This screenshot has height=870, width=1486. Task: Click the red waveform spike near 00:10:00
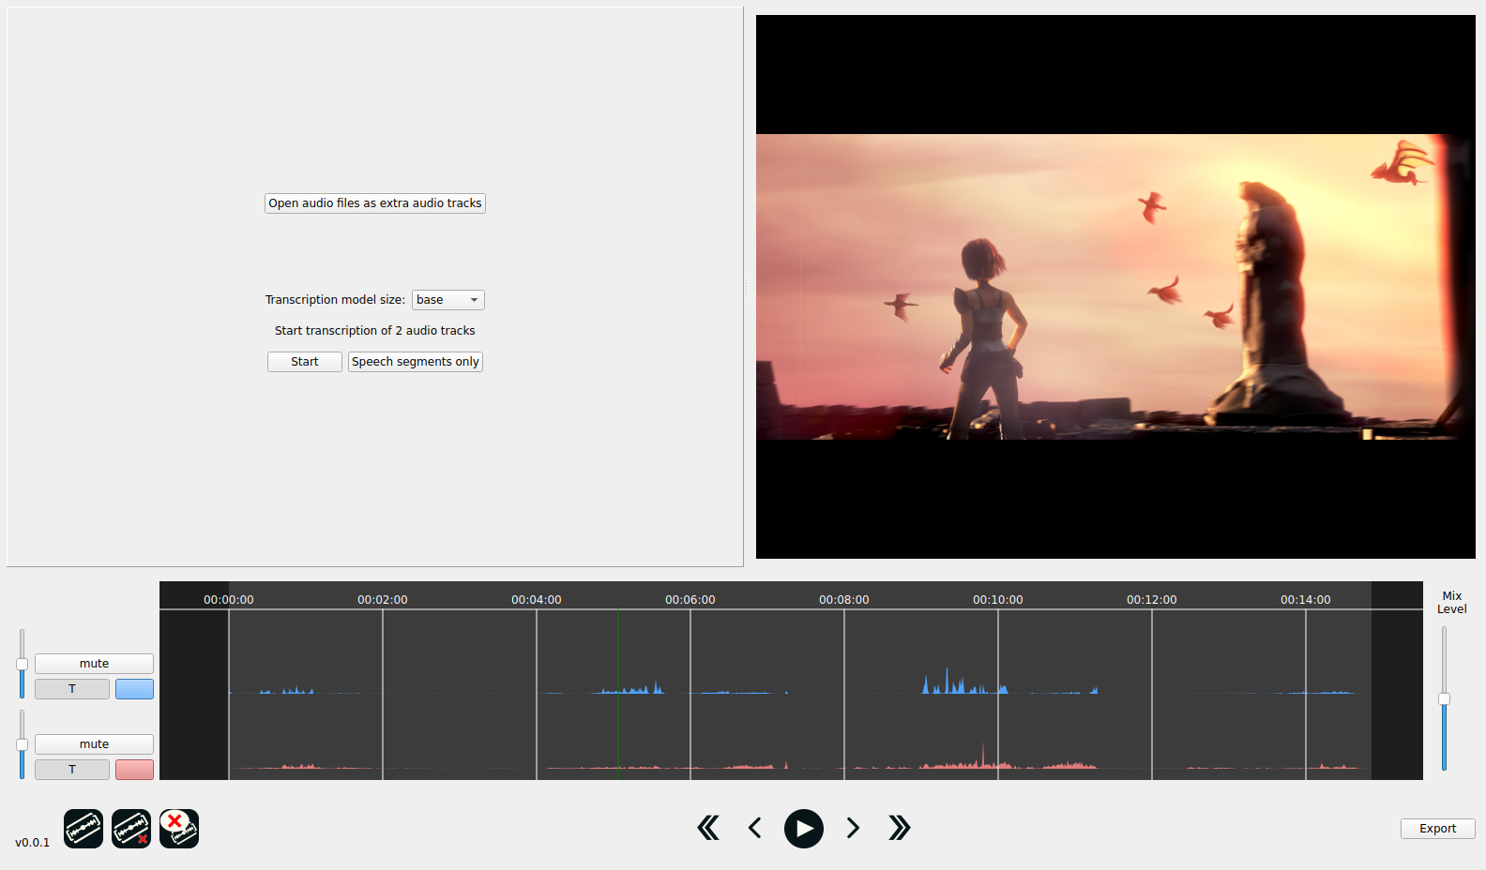[983, 757]
